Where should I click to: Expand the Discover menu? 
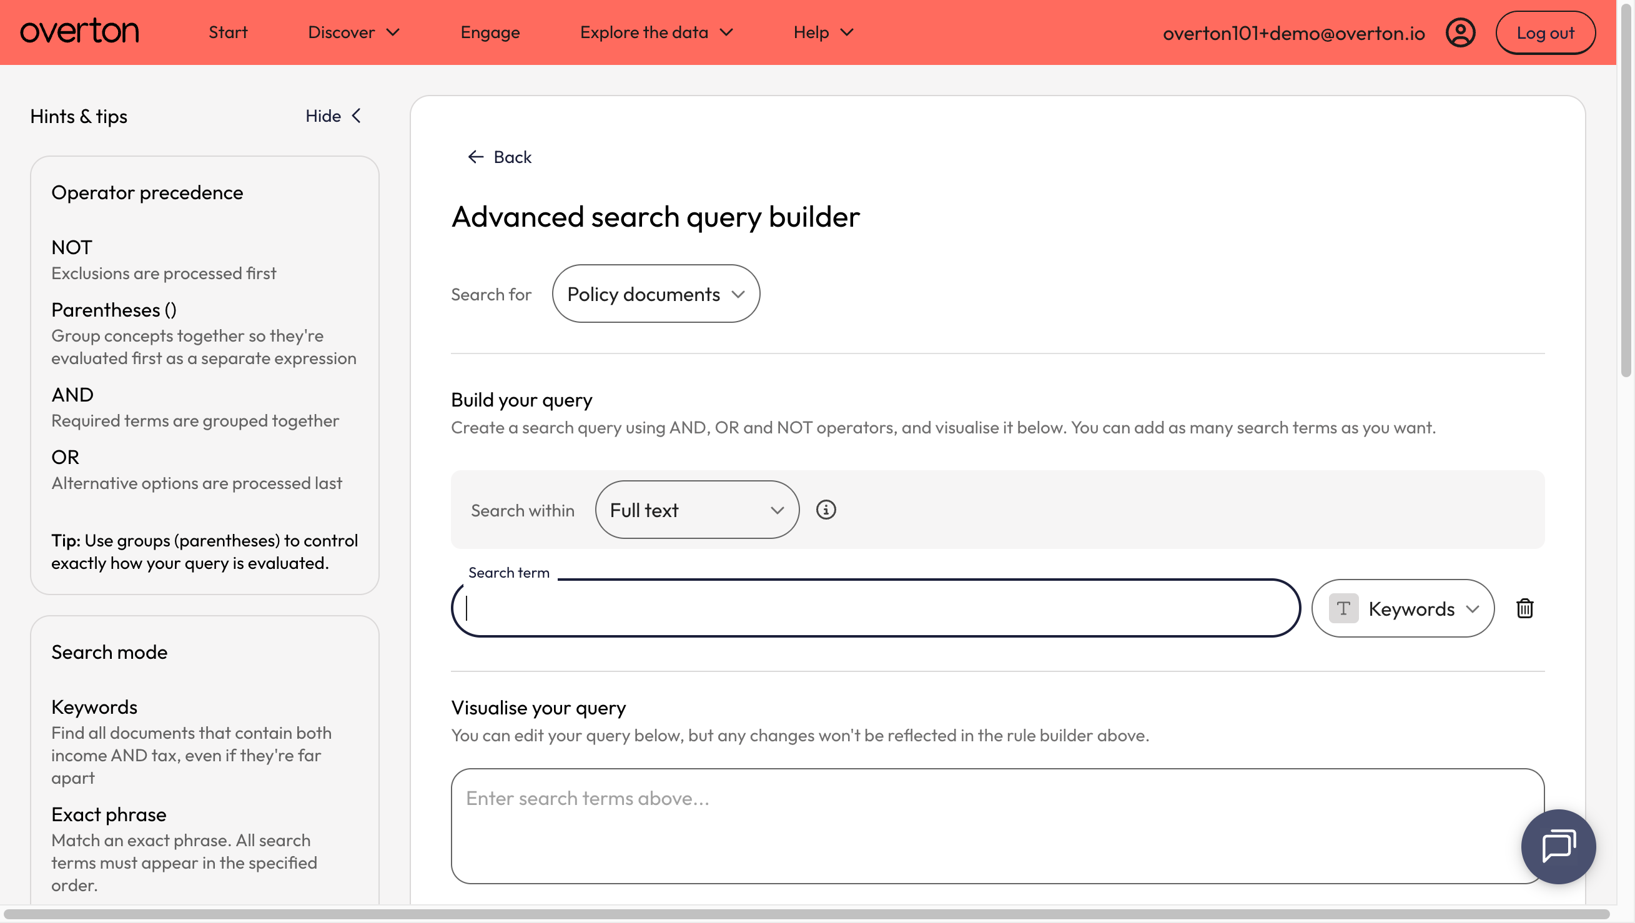pyautogui.click(x=353, y=32)
